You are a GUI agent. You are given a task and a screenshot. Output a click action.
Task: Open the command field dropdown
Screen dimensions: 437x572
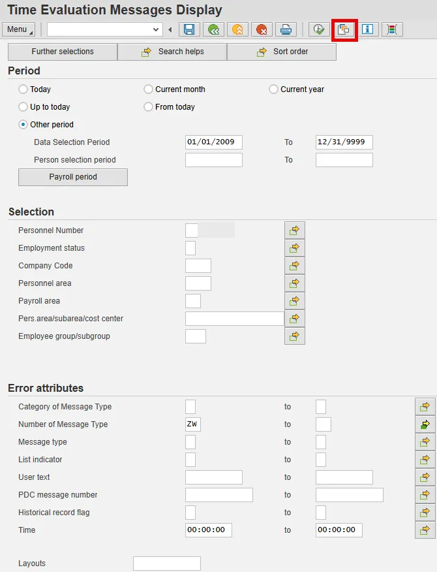click(x=156, y=29)
